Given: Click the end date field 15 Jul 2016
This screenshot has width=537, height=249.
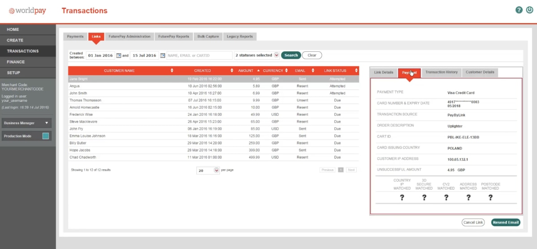Looking at the screenshot, I should [x=145, y=55].
